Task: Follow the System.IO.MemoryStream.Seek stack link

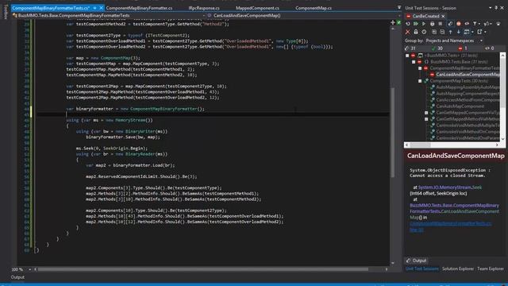Action: point(450,187)
